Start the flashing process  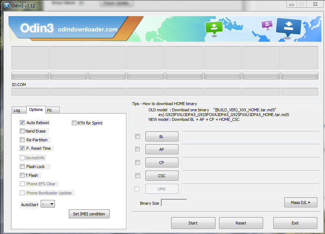193,223
